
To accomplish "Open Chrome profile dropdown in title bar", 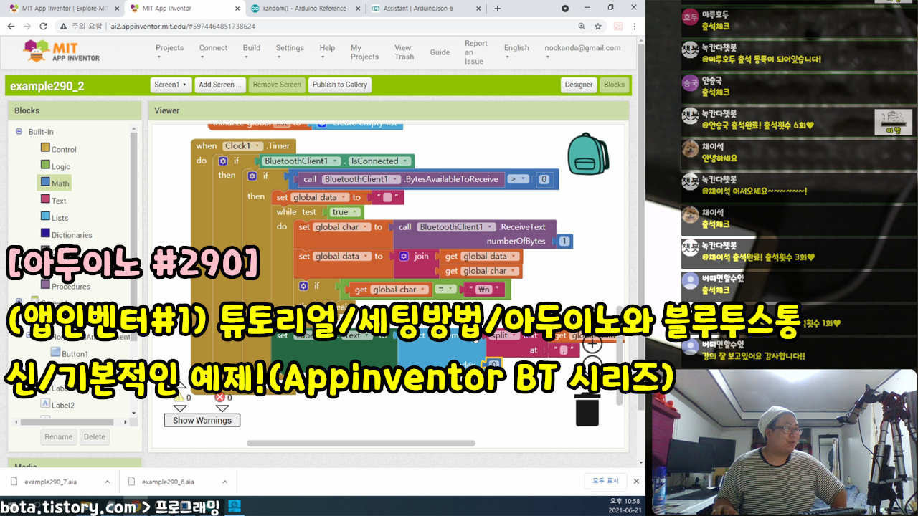I will pyautogui.click(x=565, y=9).
